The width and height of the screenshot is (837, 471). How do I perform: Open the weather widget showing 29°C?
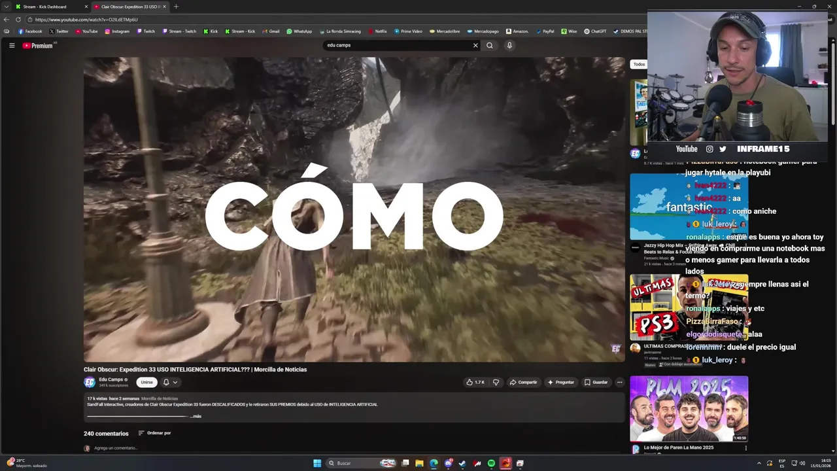tap(26, 463)
